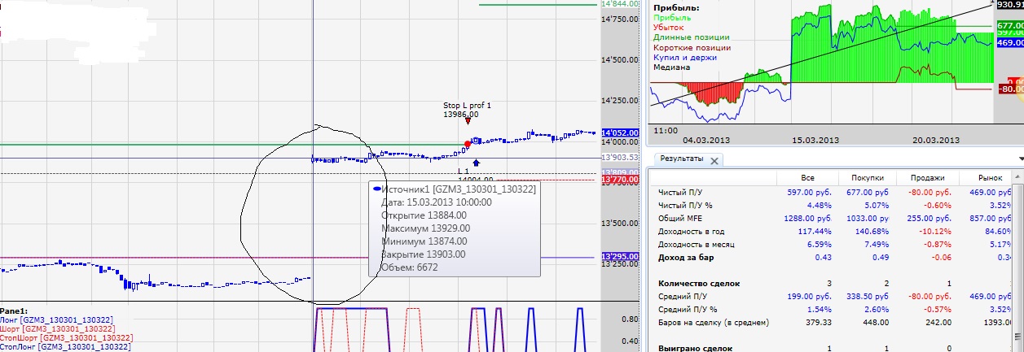Select the Рынок column header

click(x=989, y=177)
